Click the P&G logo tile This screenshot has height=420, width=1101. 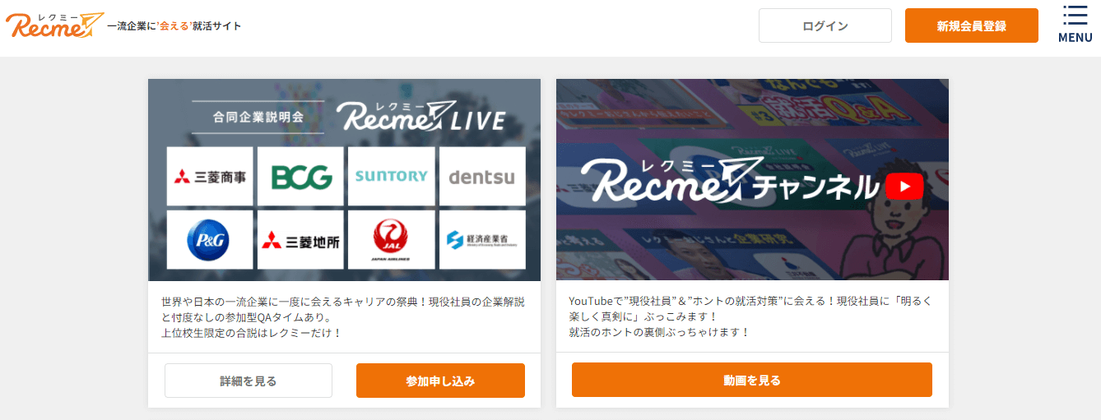click(x=210, y=240)
